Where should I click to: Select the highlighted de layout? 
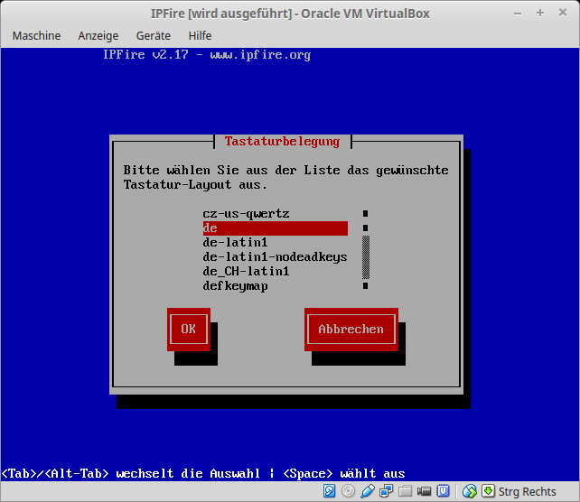point(276,228)
